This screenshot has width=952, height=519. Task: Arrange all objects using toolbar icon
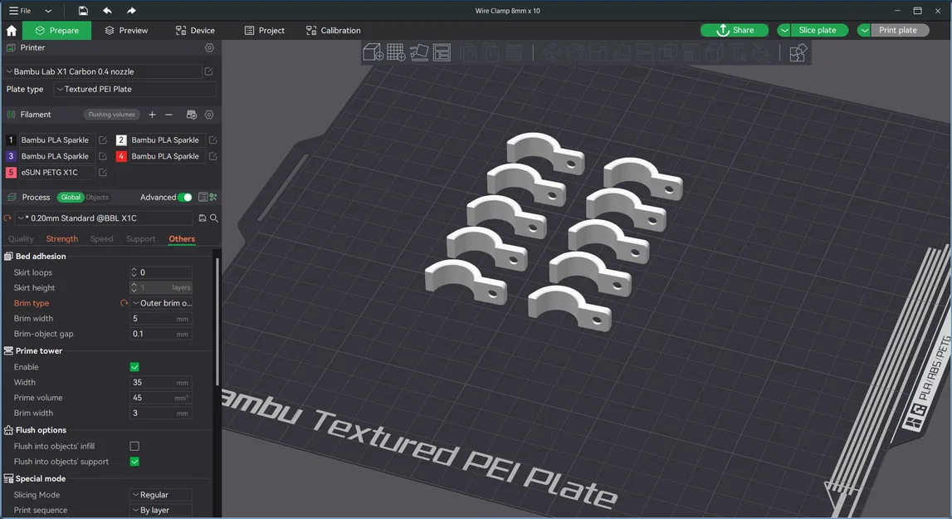pos(442,53)
